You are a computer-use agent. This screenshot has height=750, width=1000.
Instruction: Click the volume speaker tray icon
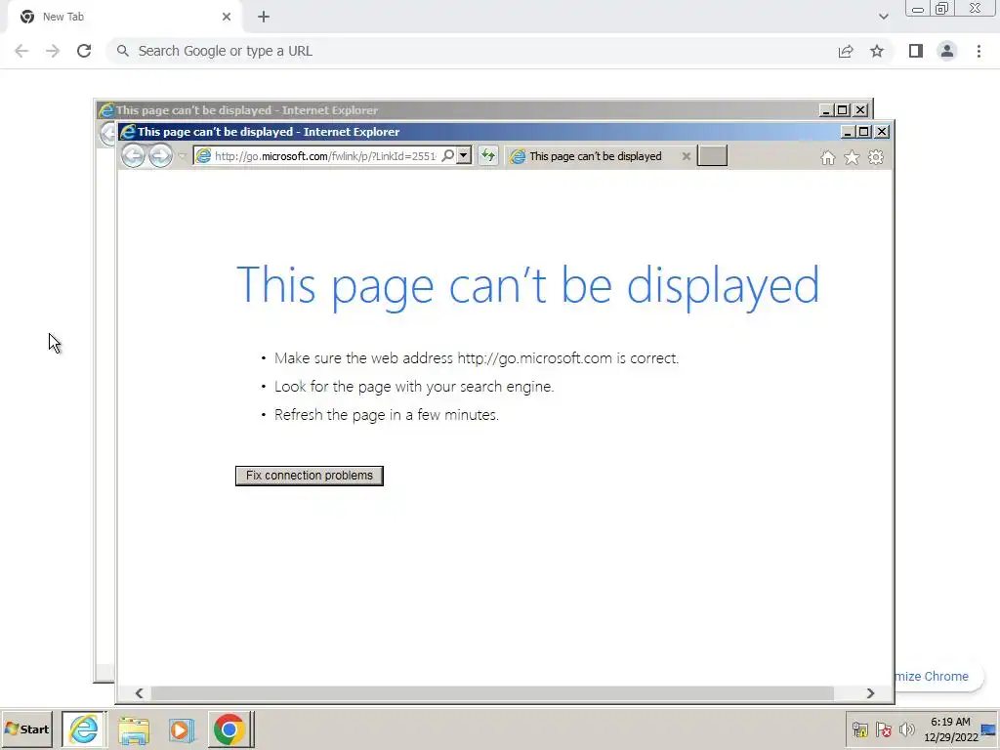click(x=906, y=729)
